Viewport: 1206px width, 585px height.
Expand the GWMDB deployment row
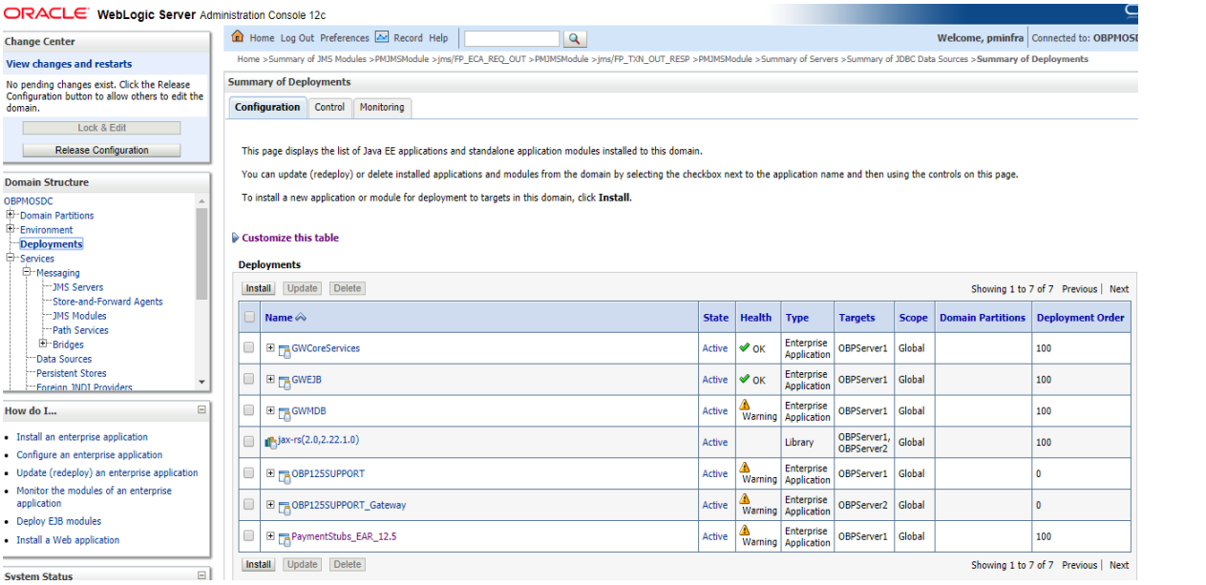[x=270, y=410]
